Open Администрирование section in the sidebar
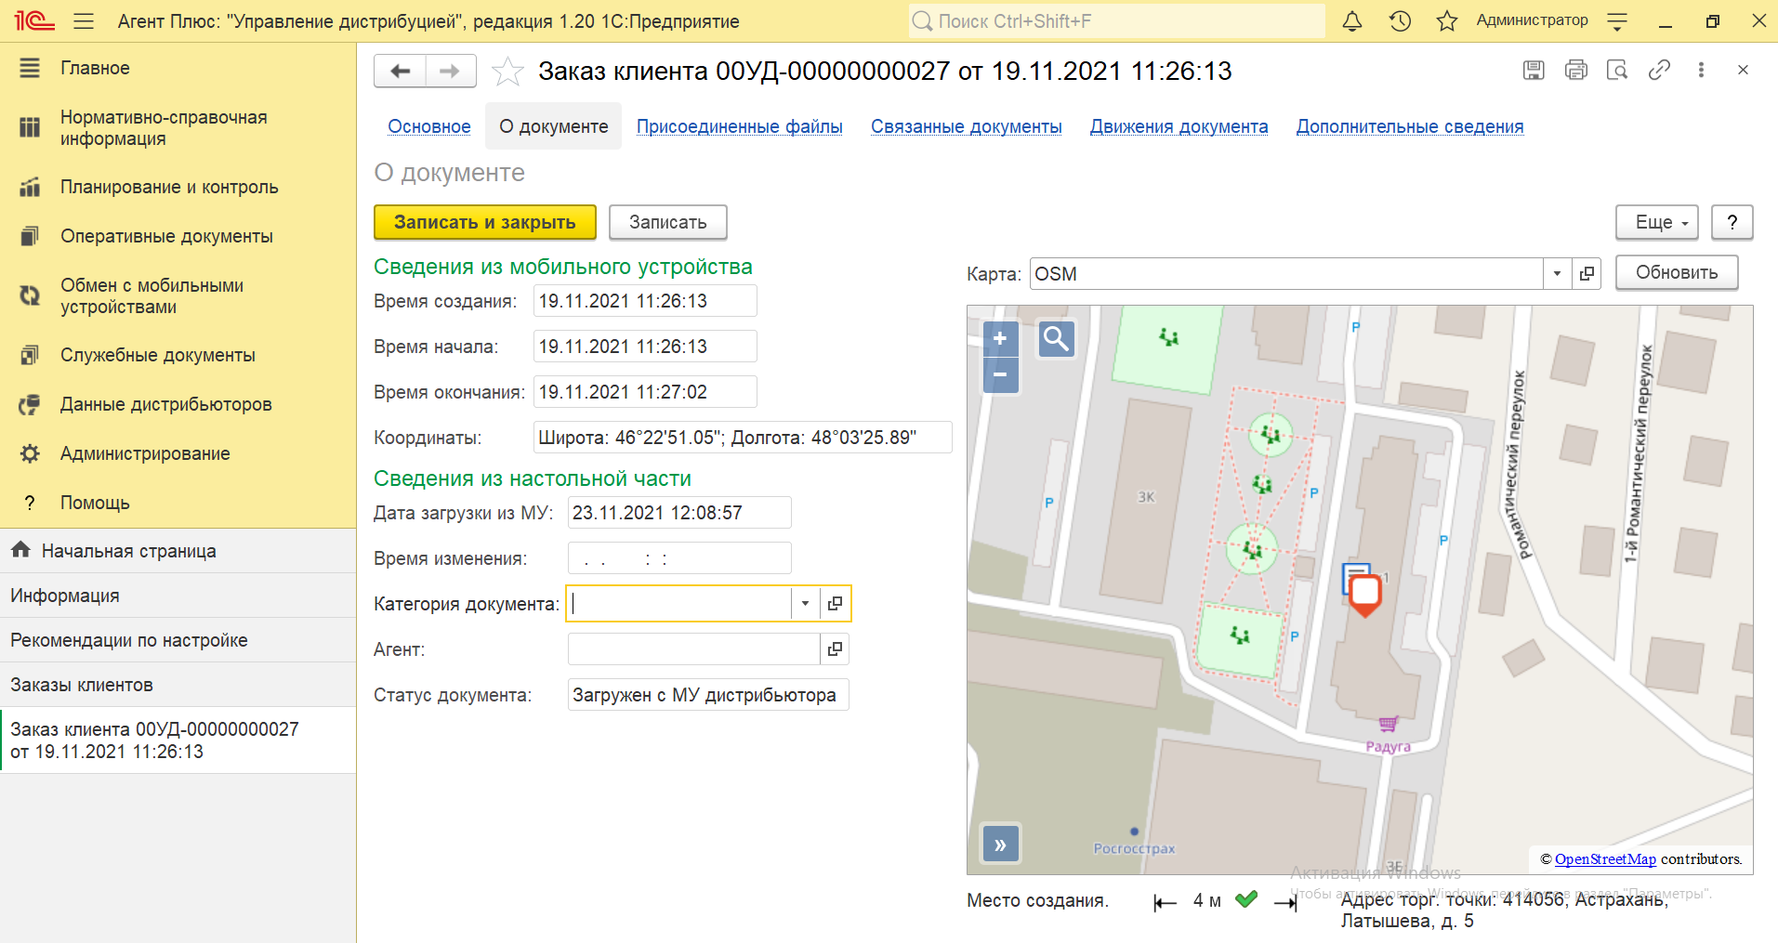The width and height of the screenshot is (1778, 943). pyautogui.click(x=145, y=453)
